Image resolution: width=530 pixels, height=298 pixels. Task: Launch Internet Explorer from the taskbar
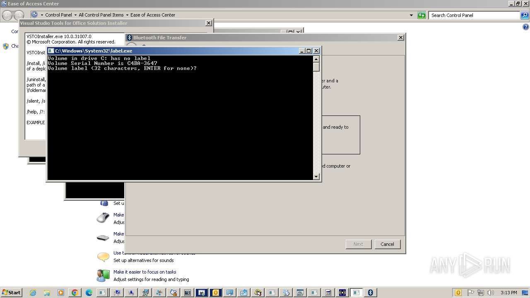click(x=33, y=293)
